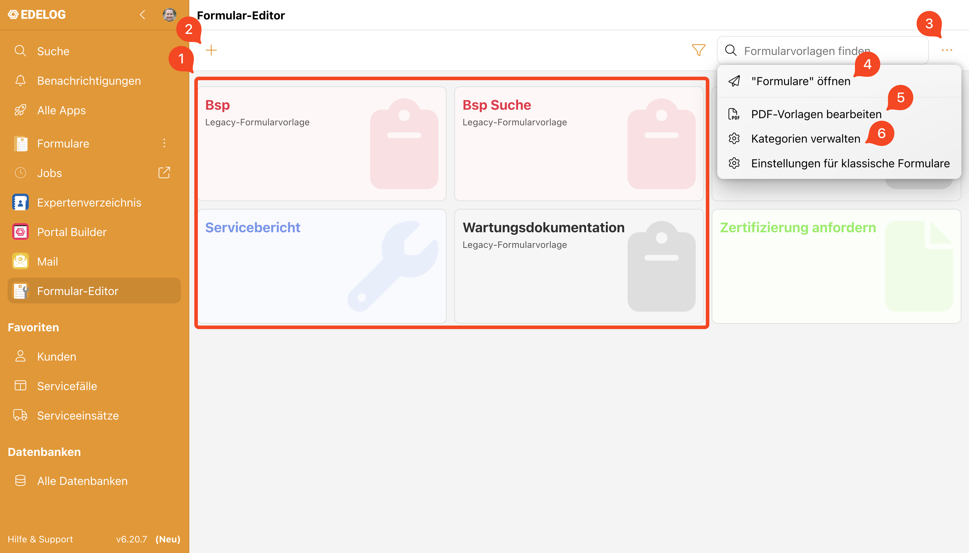The height and width of the screenshot is (553, 969).
Task: Click the EDELOG logo
Action: (x=37, y=15)
